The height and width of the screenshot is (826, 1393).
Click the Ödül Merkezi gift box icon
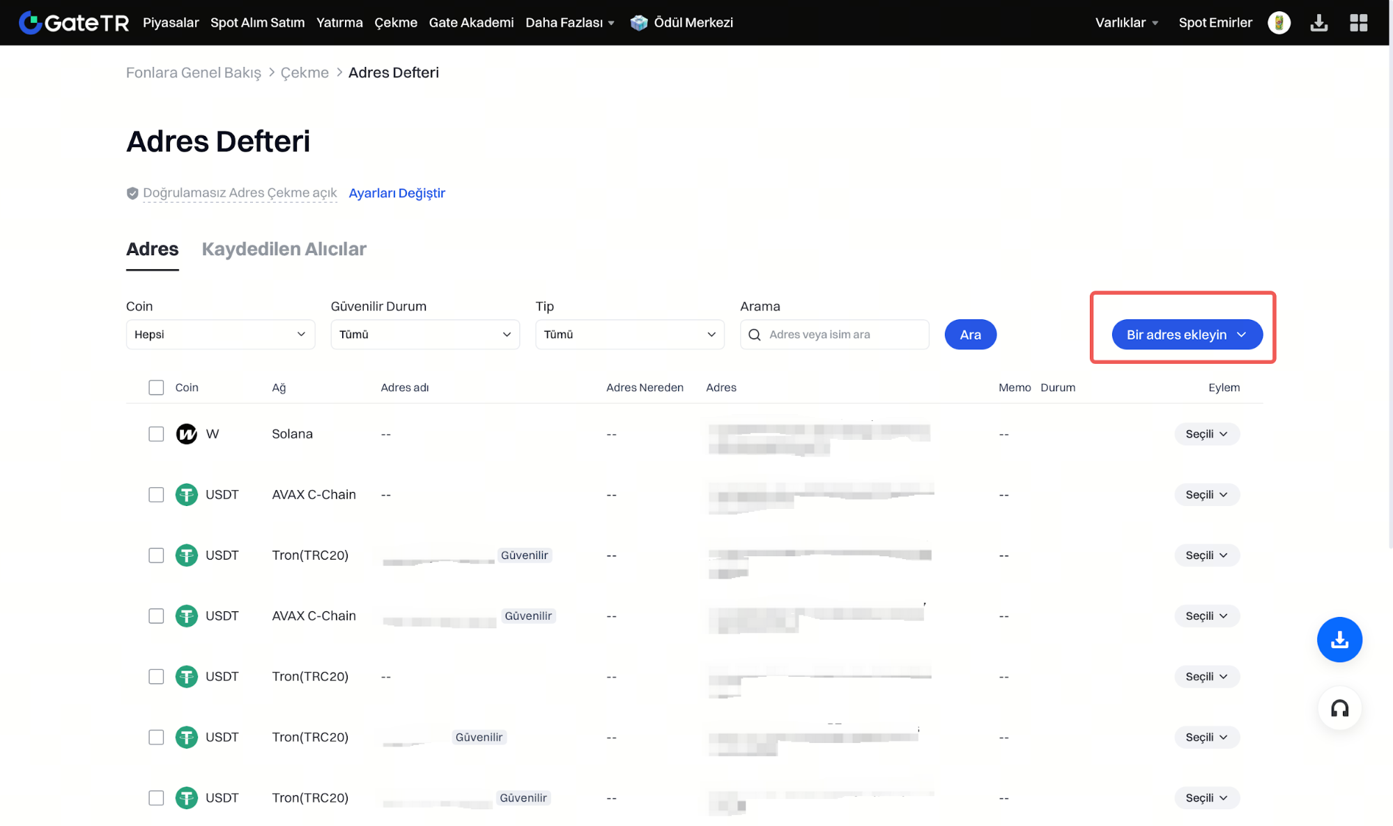click(x=638, y=22)
